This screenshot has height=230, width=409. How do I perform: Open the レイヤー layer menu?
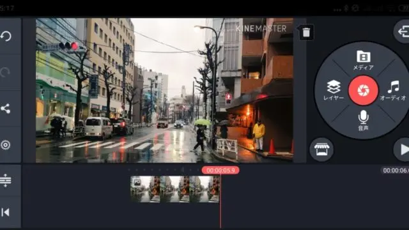[334, 90]
